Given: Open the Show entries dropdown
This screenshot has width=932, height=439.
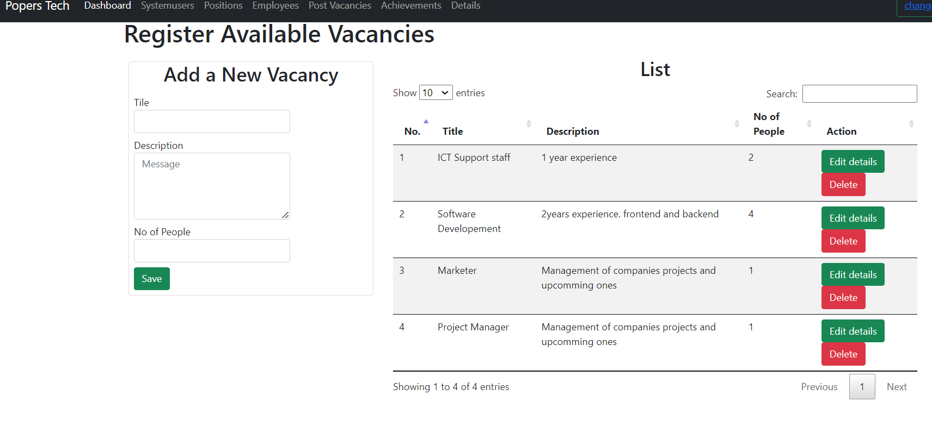Looking at the screenshot, I should click(436, 93).
